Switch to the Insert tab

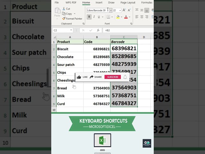click(99, 3)
